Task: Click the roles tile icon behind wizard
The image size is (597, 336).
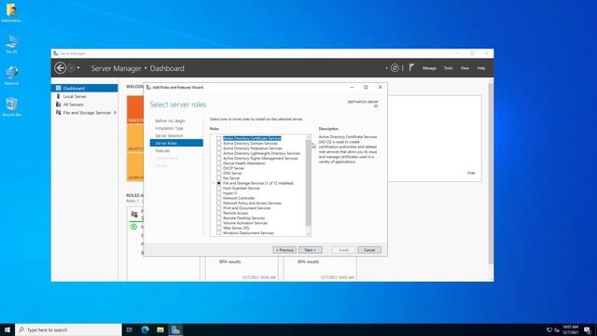Action: tap(134, 215)
